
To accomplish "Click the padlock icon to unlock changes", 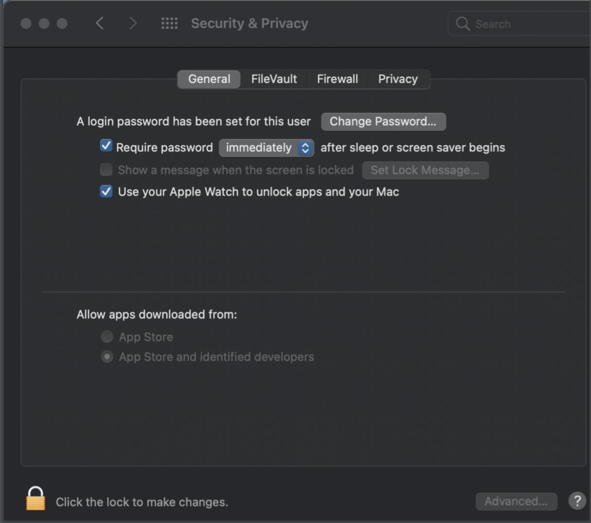I will tap(35, 499).
